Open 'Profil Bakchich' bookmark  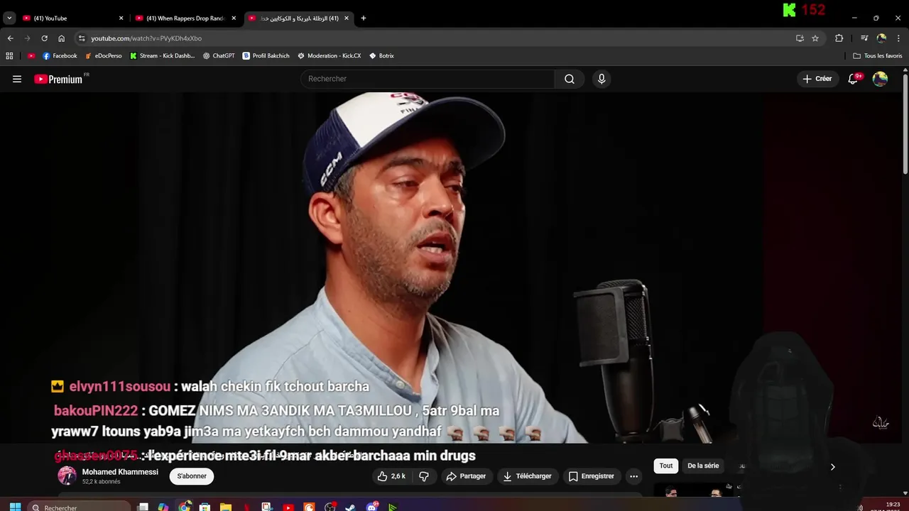(266, 55)
